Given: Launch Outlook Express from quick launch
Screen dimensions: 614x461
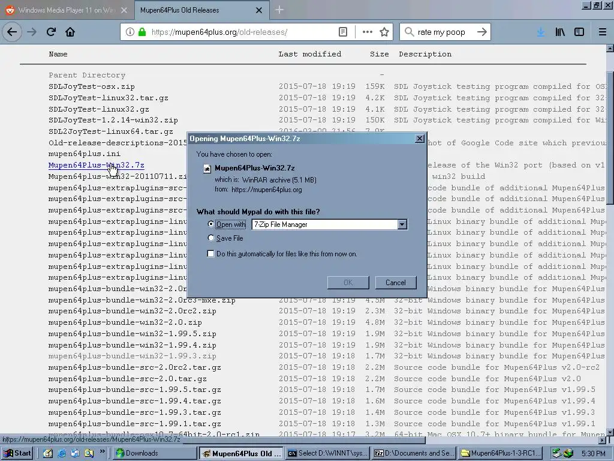Looking at the screenshot, I should pyautogui.click(x=75, y=453).
